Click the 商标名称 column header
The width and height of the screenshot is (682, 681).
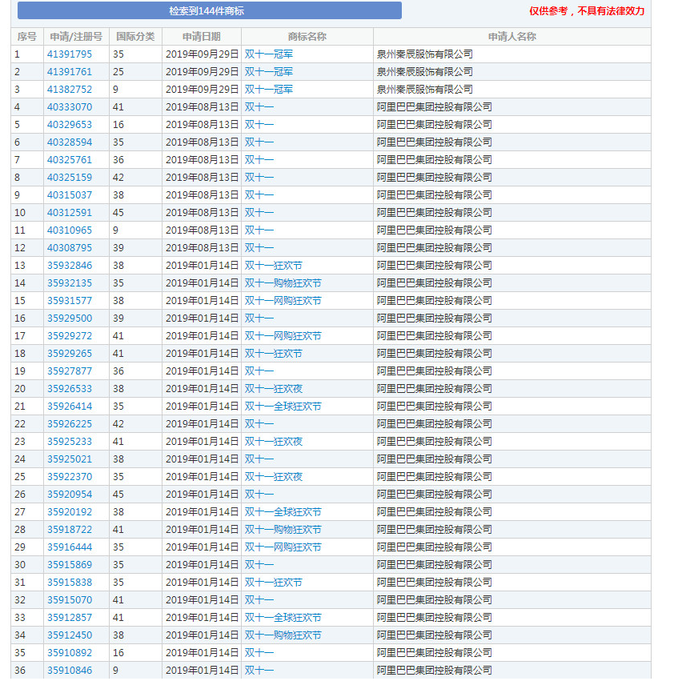307,37
